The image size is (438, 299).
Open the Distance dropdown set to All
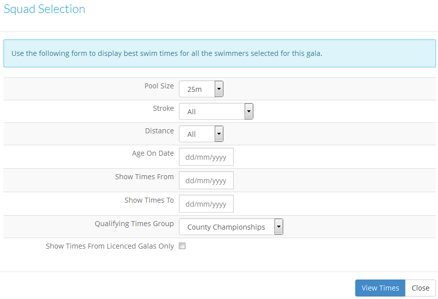[201, 134]
